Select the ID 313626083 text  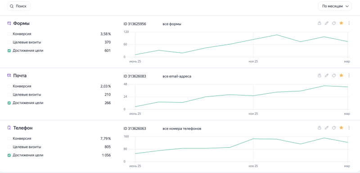(x=135, y=76)
